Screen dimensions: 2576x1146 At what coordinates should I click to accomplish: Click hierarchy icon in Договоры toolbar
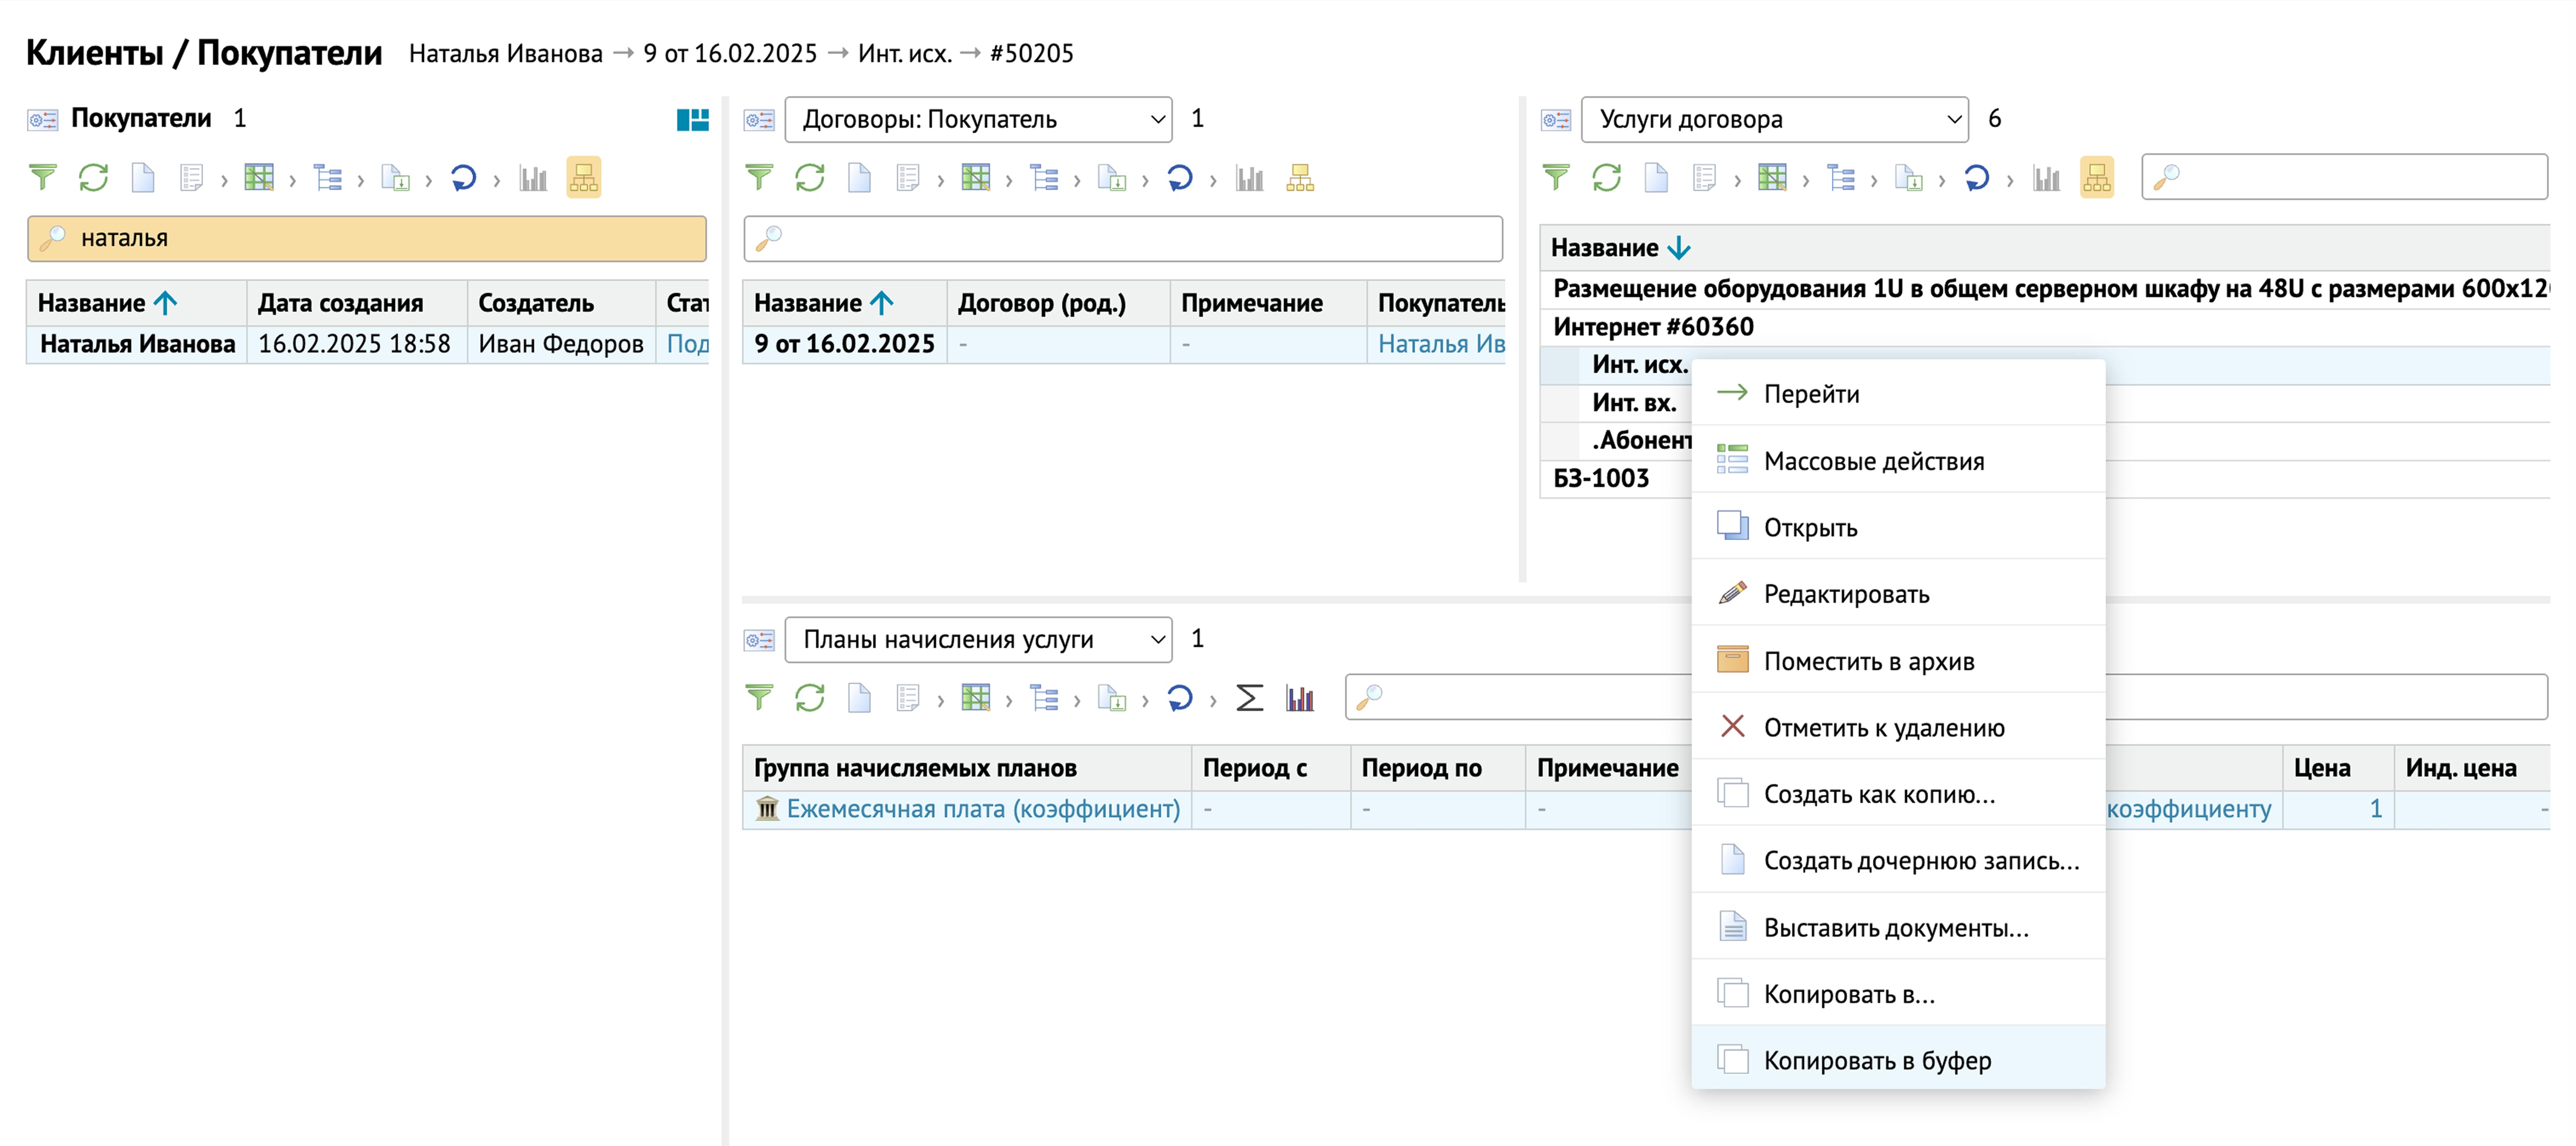point(1300,178)
